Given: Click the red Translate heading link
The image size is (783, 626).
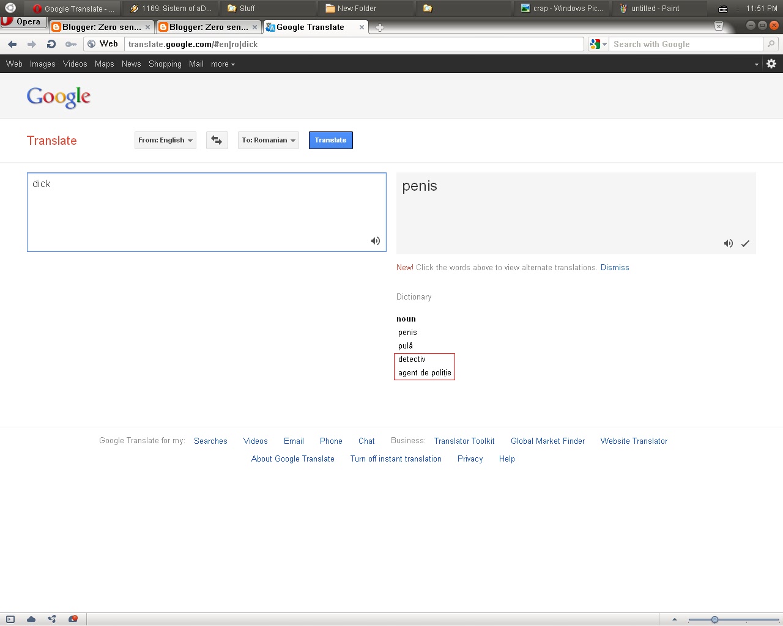Looking at the screenshot, I should coord(52,141).
